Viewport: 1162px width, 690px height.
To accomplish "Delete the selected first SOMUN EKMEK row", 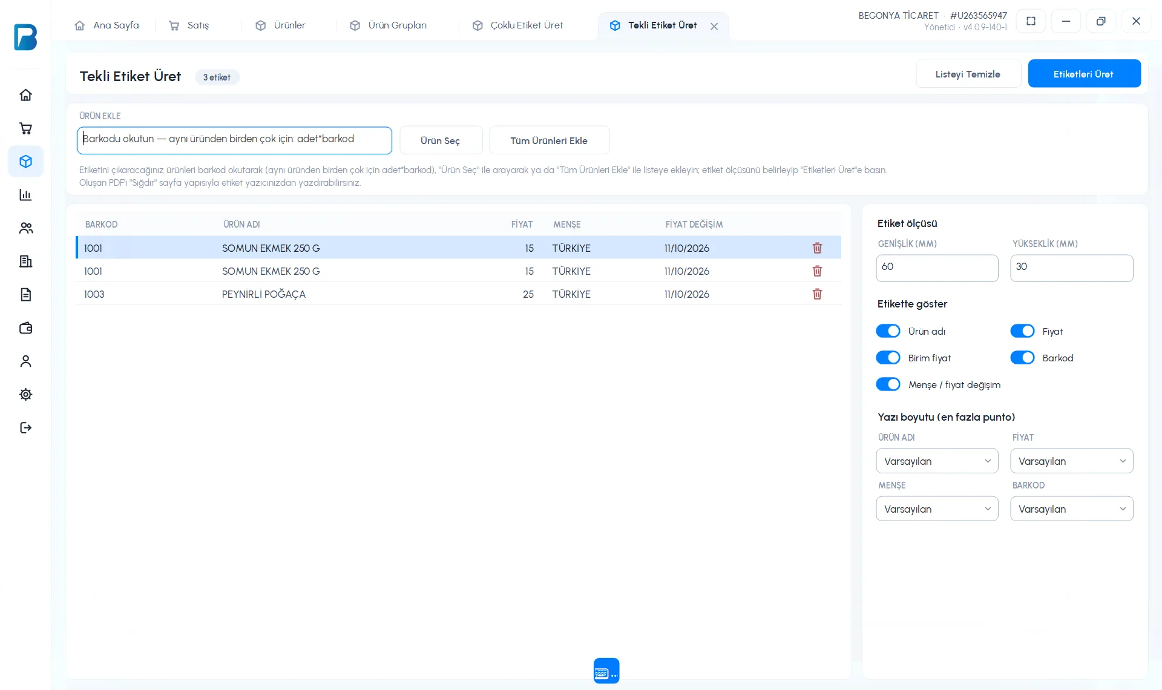I will (817, 248).
